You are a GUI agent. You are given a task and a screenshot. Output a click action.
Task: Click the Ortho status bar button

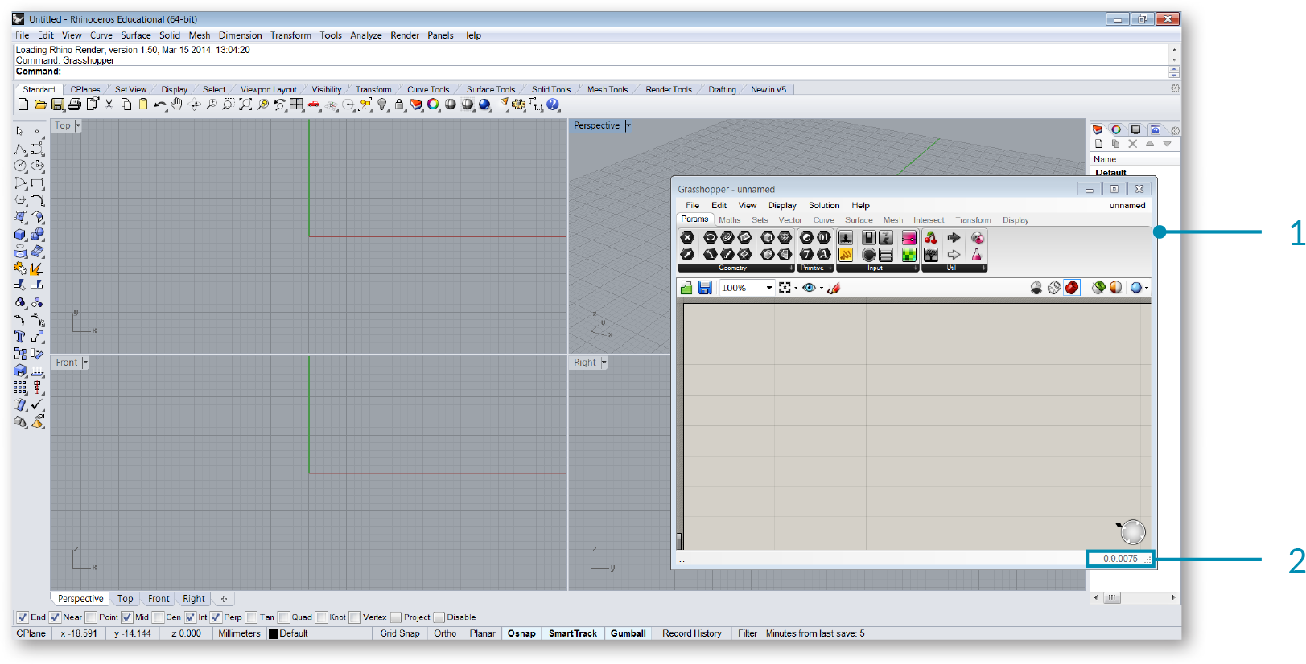(x=445, y=633)
